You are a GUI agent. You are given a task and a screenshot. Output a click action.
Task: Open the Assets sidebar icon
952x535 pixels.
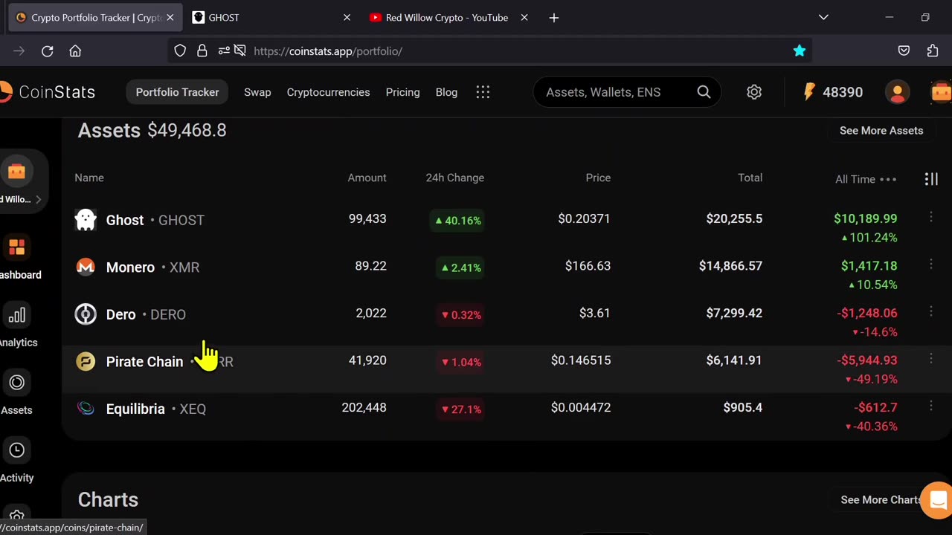[16, 383]
